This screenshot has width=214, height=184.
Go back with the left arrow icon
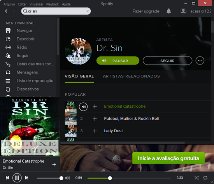[x=6, y=11]
